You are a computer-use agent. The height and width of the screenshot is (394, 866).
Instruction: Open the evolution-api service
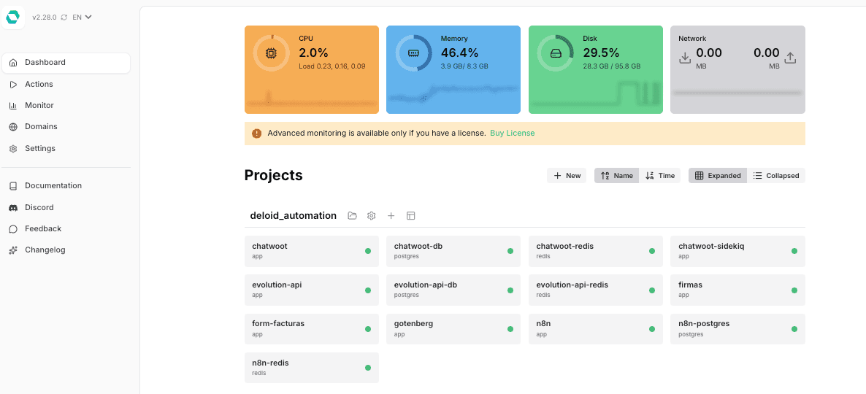312,290
